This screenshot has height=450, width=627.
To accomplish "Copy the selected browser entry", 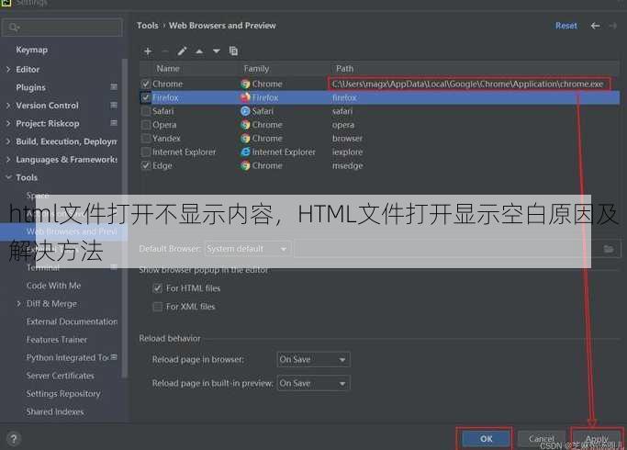I will pyautogui.click(x=233, y=51).
